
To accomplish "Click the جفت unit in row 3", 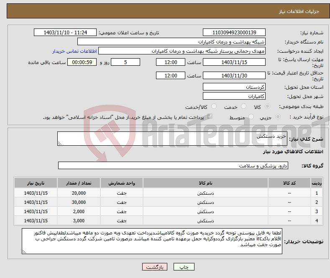I will 122,211.
